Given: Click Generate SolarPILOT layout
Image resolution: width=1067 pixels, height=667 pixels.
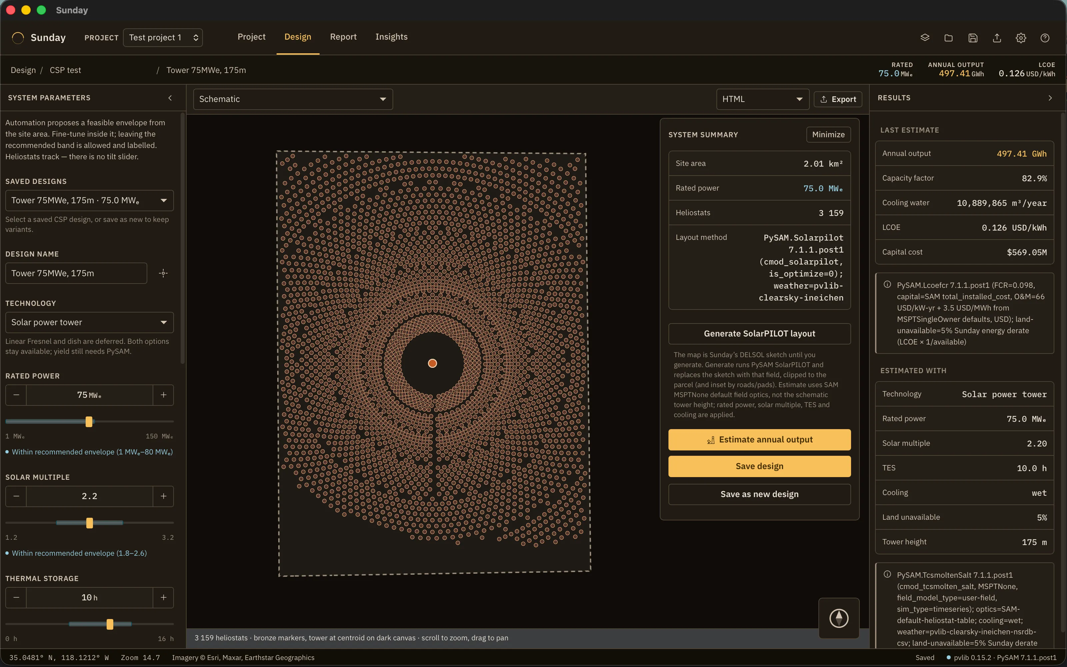Looking at the screenshot, I should 759,333.
